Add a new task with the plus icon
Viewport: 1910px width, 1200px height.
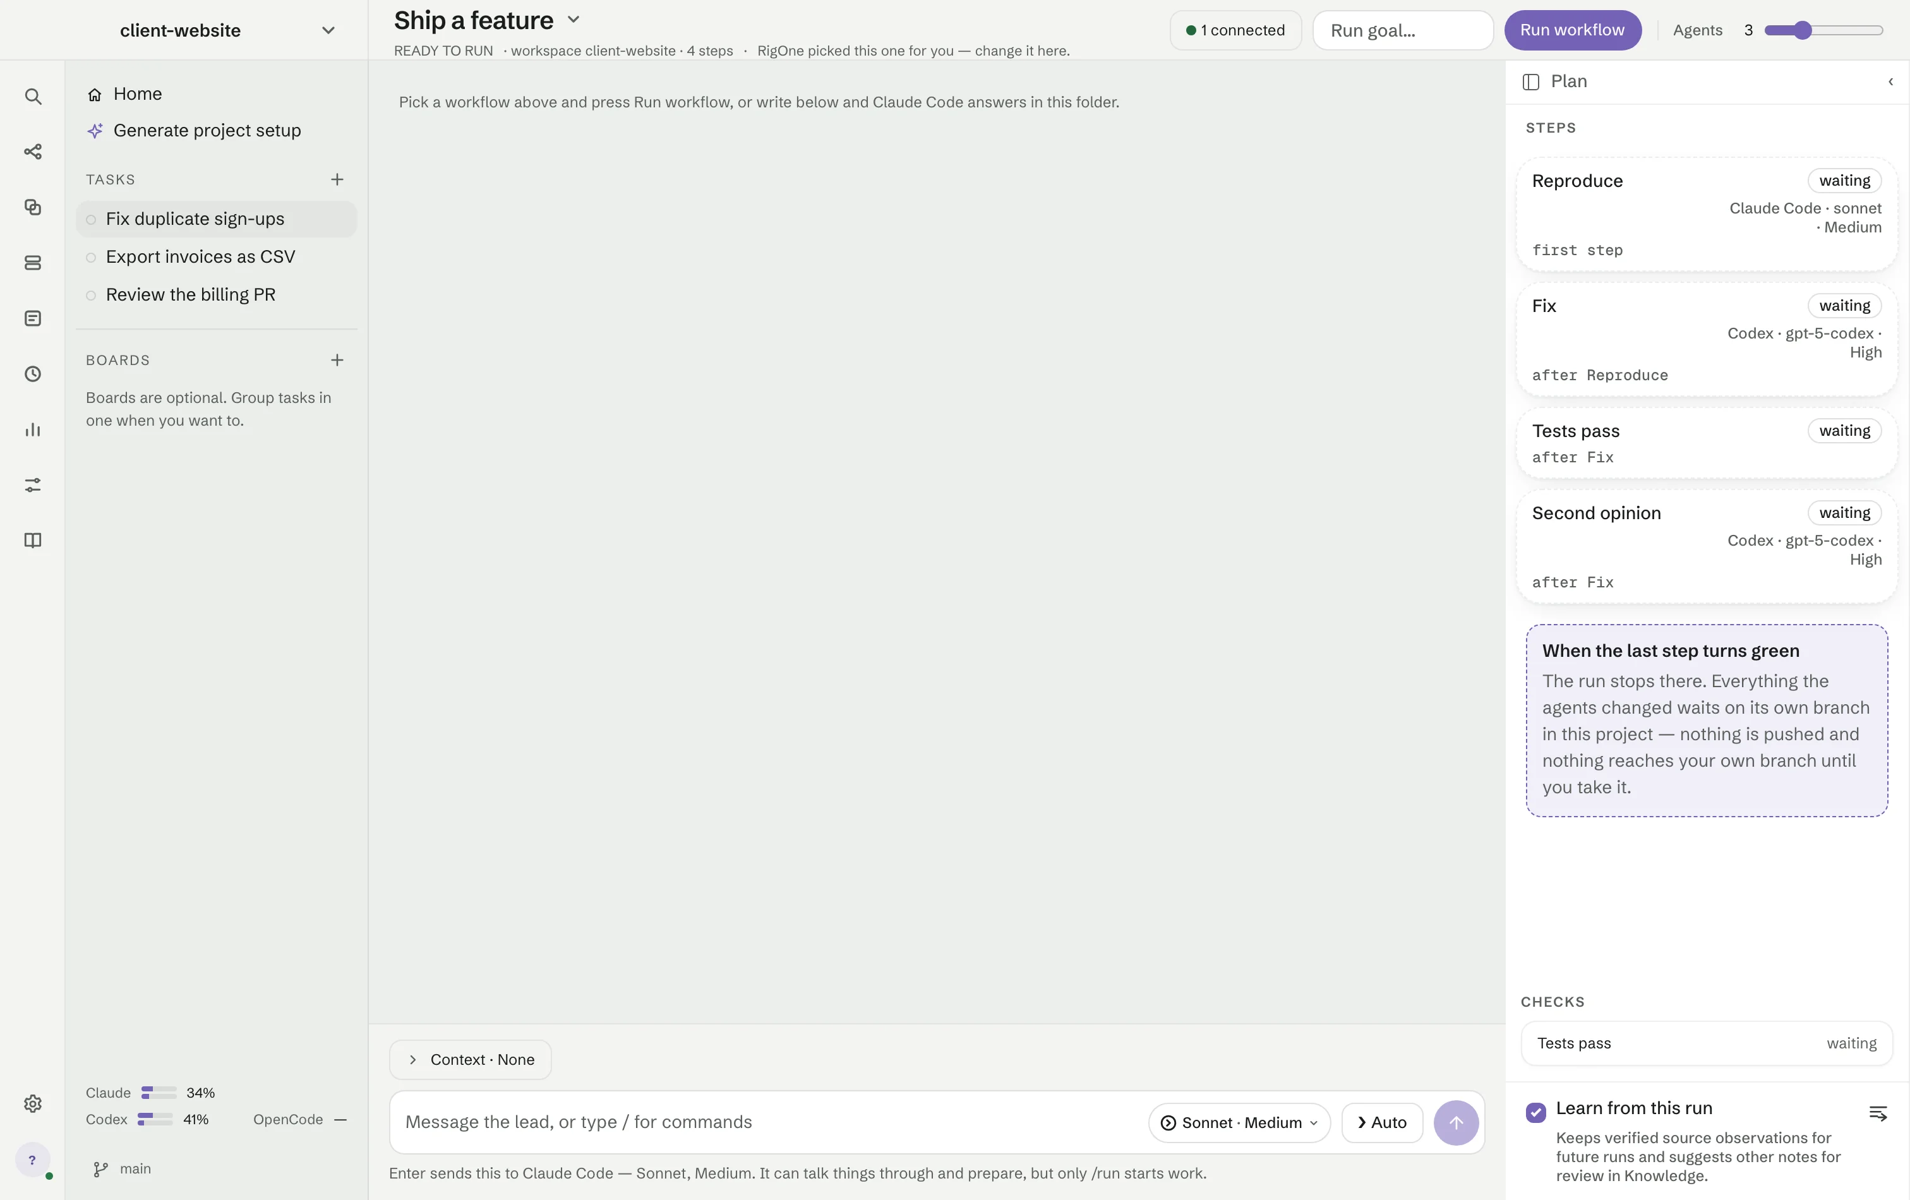point(337,179)
